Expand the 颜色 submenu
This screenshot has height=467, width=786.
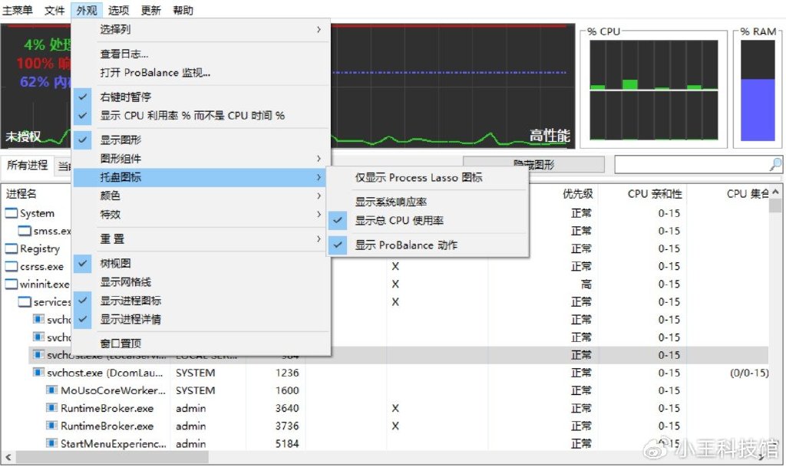[201, 196]
